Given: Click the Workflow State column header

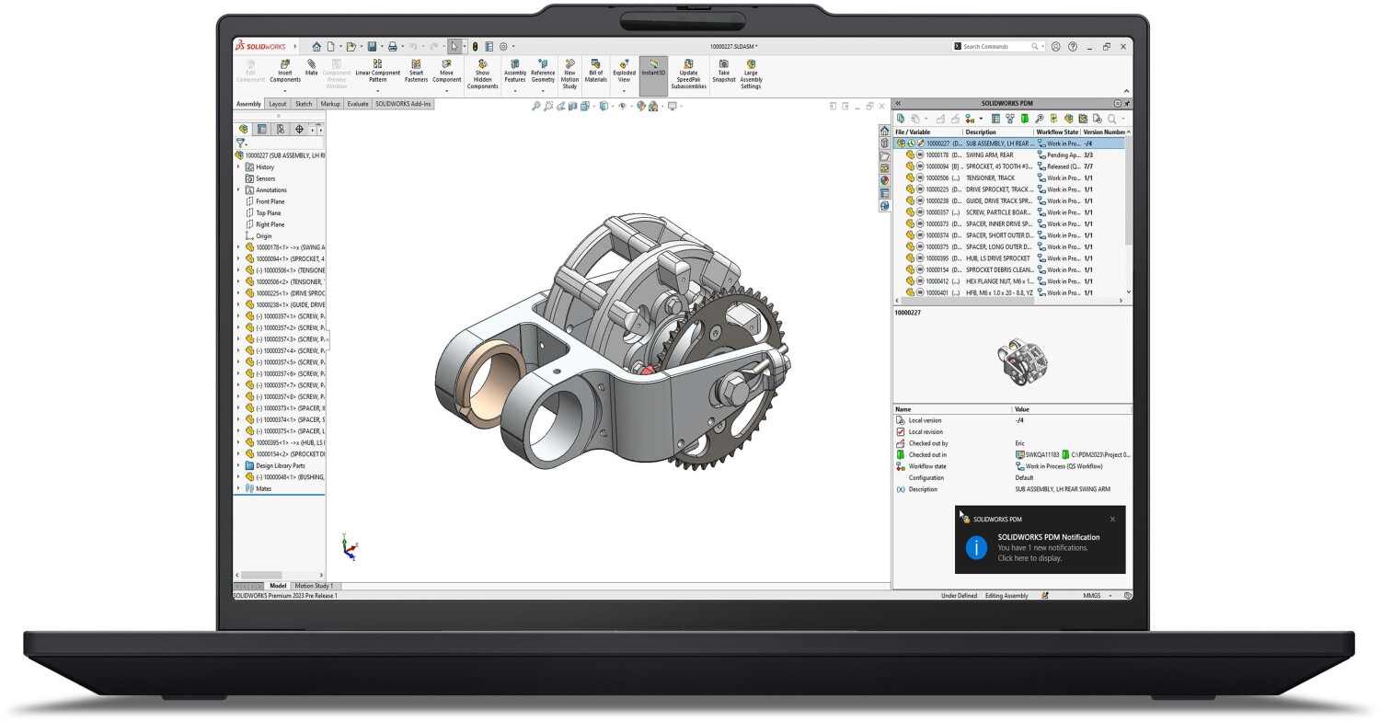Looking at the screenshot, I should coord(1056,132).
